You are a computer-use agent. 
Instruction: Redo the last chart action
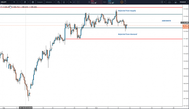click(74, 2)
